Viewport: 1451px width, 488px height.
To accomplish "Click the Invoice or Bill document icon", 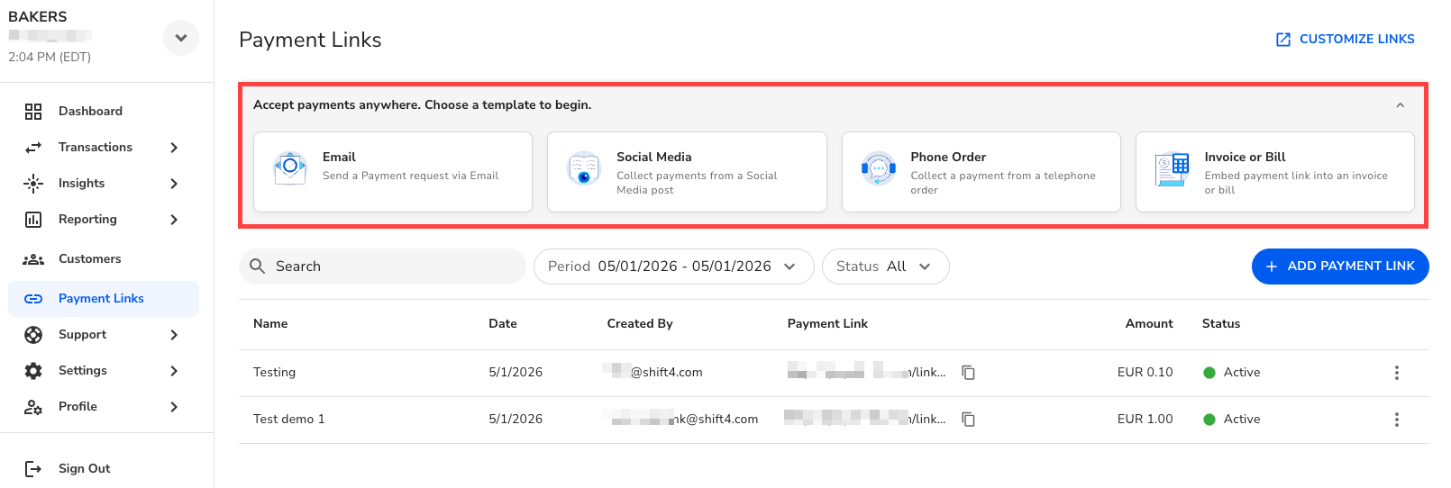I will tap(1172, 169).
